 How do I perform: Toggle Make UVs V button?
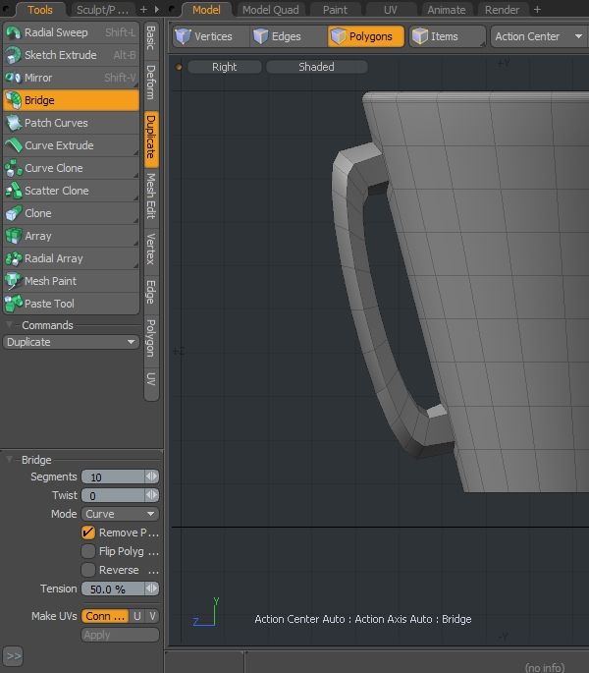click(152, 616)
